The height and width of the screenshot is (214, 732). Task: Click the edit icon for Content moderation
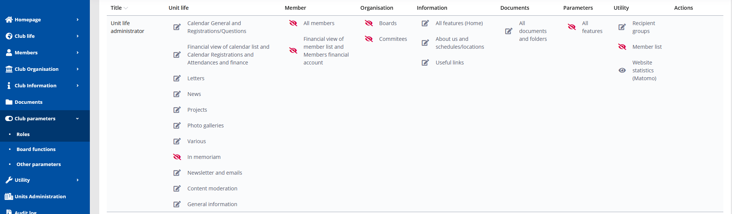pos(177,189)
